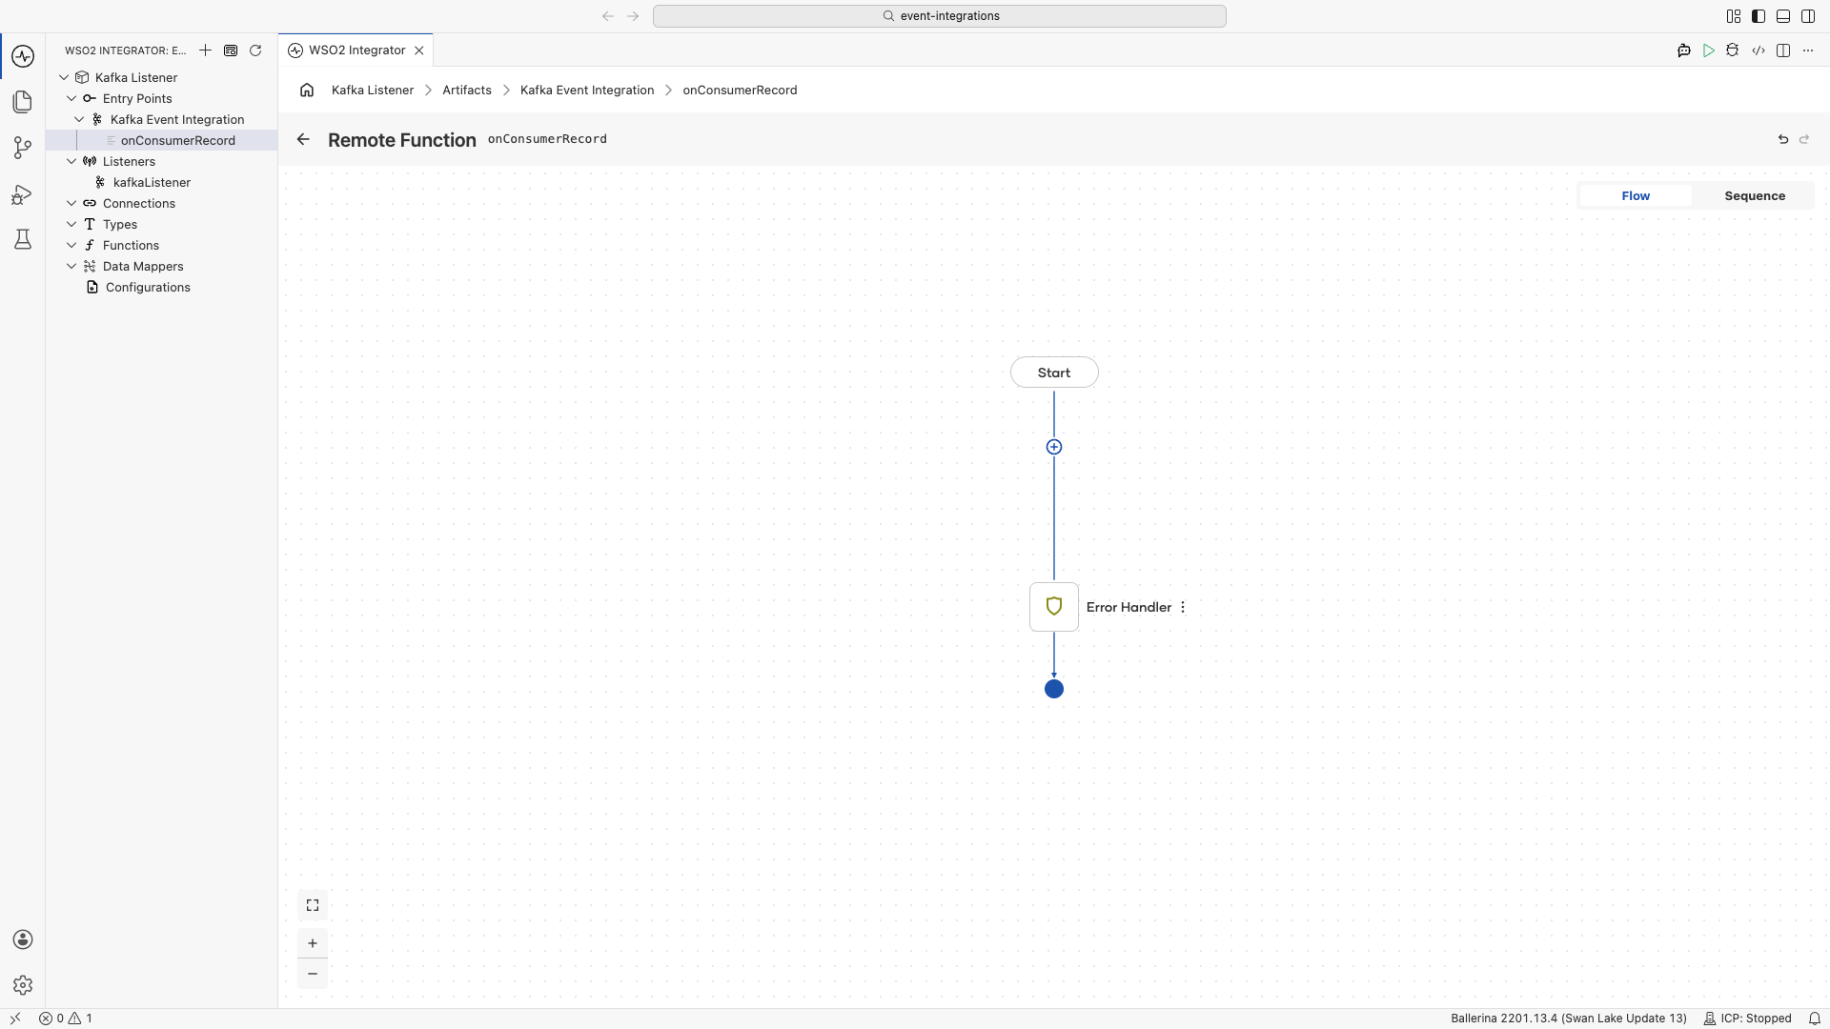Switch to the Flow view
1830x1029 pixels.
click(x=1636, y=195)
